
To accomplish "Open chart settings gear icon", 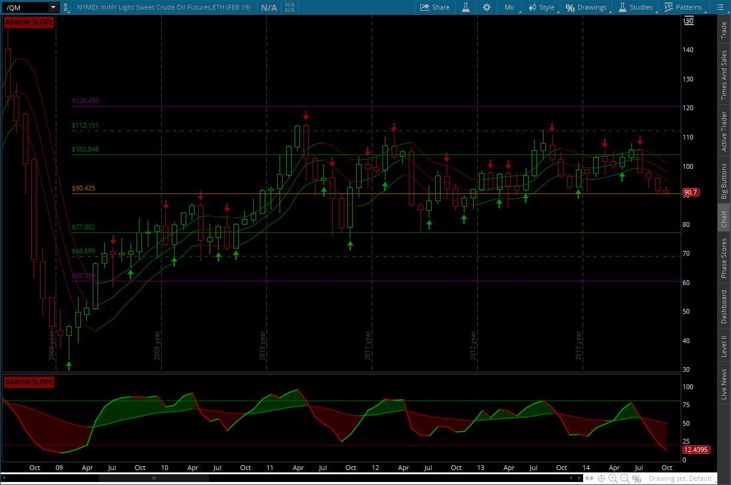I will click(x=487, y=7).
